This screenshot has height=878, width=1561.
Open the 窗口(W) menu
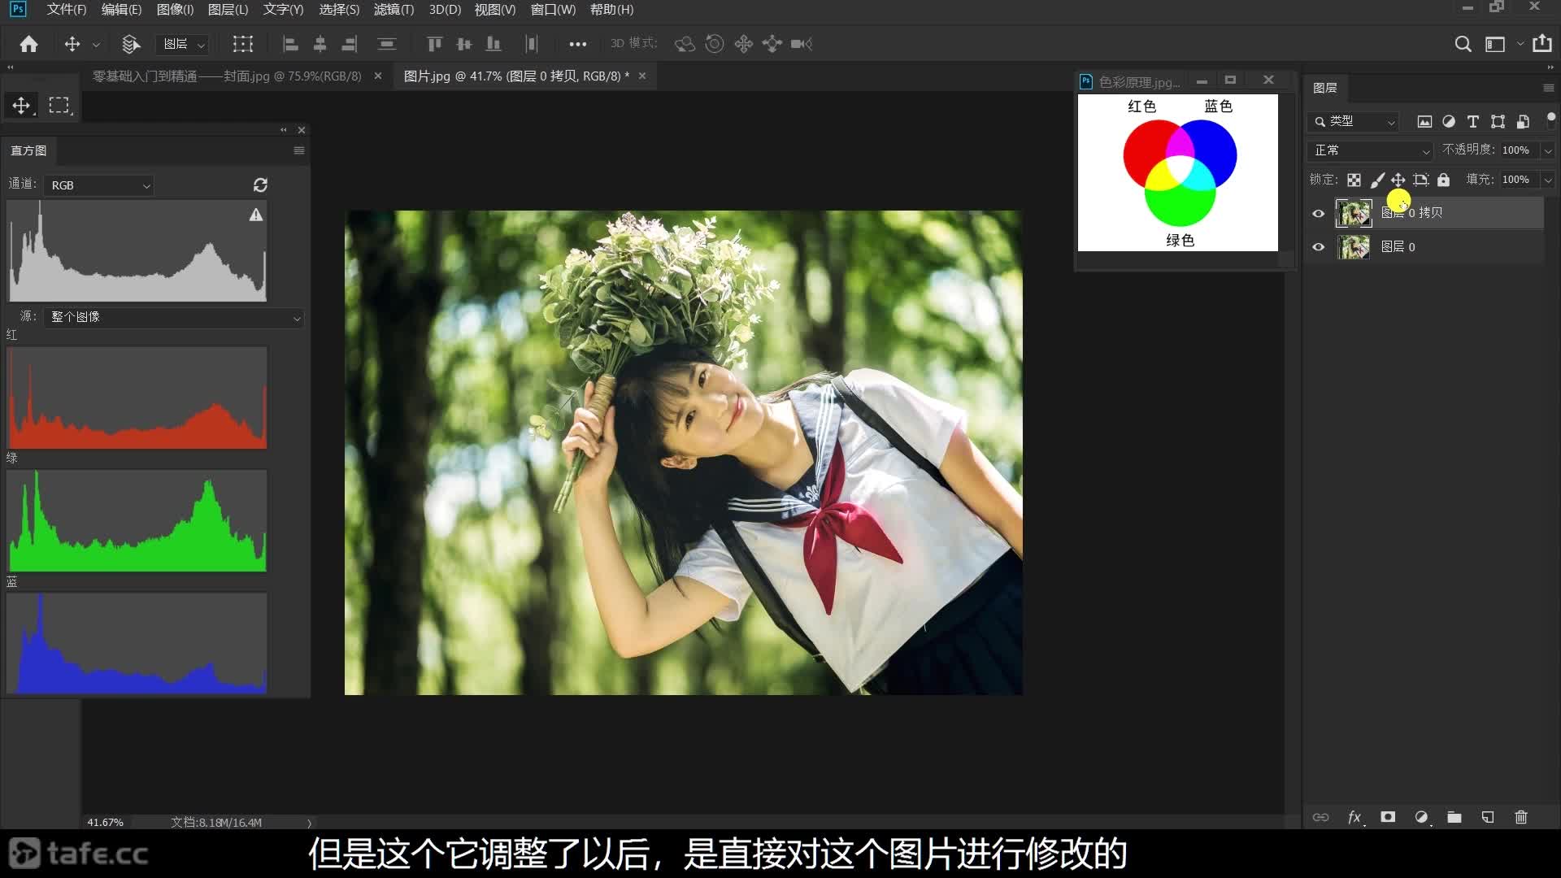(x=553, y=10)
